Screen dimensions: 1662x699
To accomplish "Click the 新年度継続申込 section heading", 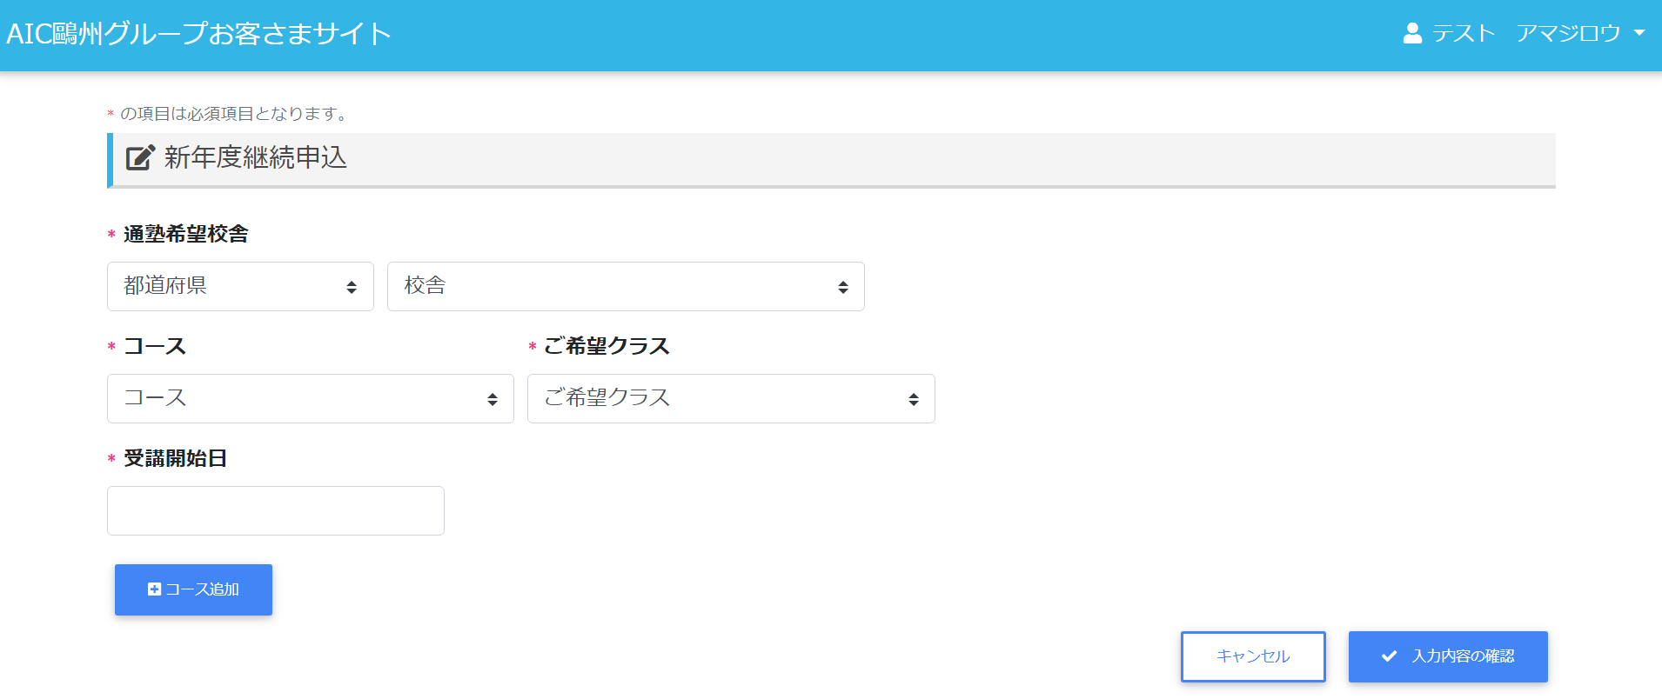I will click(255, 157).
